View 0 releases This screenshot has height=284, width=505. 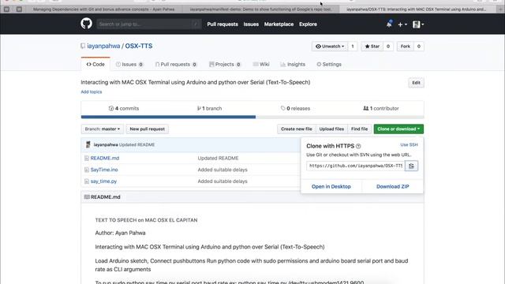tap(295, 109)
